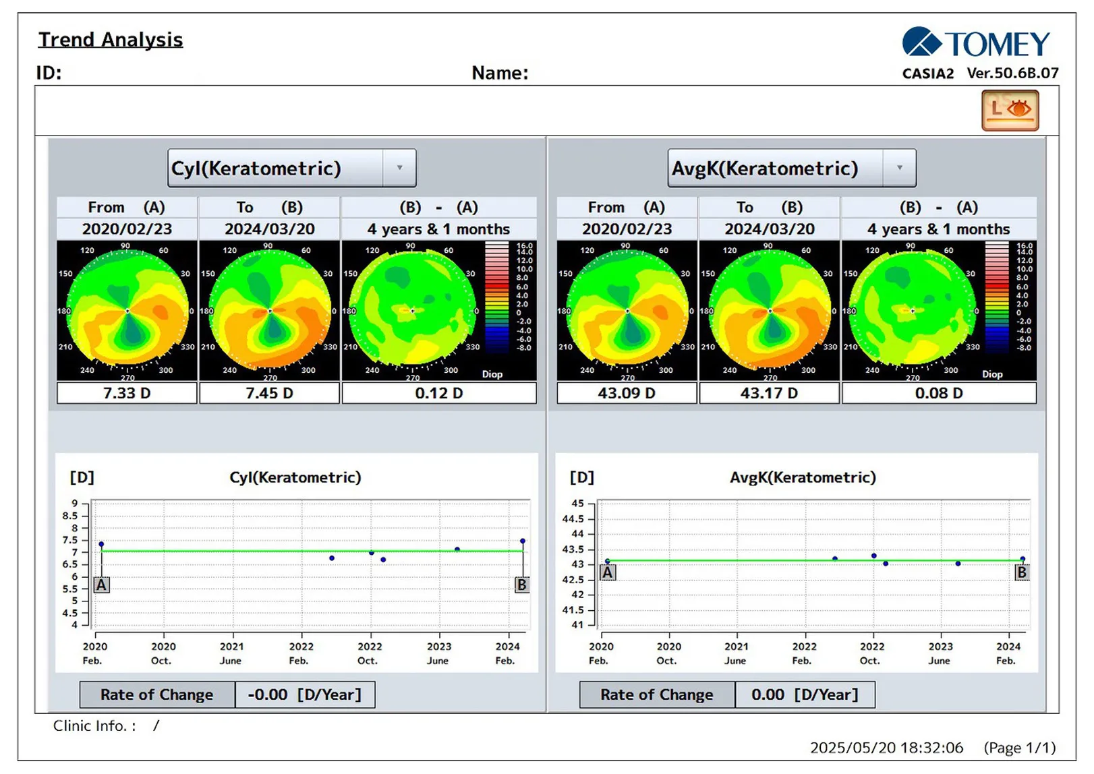This screenshot has width=1094, height=774.
Task: Click the Cyl Rate of Change label
Action: (x=157, y=694)
